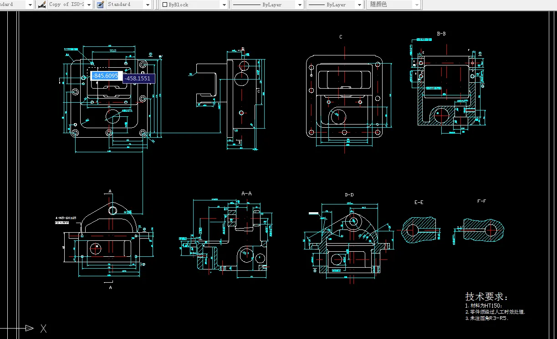
Task: Click the ByBlock white color swatch
Action: [165, 5]
